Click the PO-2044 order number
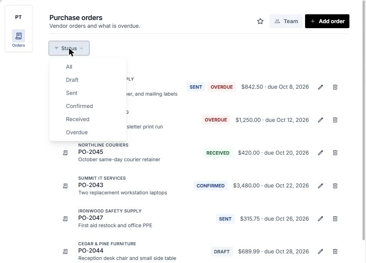Screen dimensions: 366x263 pos(91,251)
